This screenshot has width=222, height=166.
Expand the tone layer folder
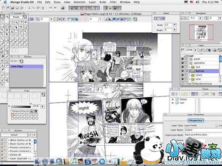[x=190, y=79]
